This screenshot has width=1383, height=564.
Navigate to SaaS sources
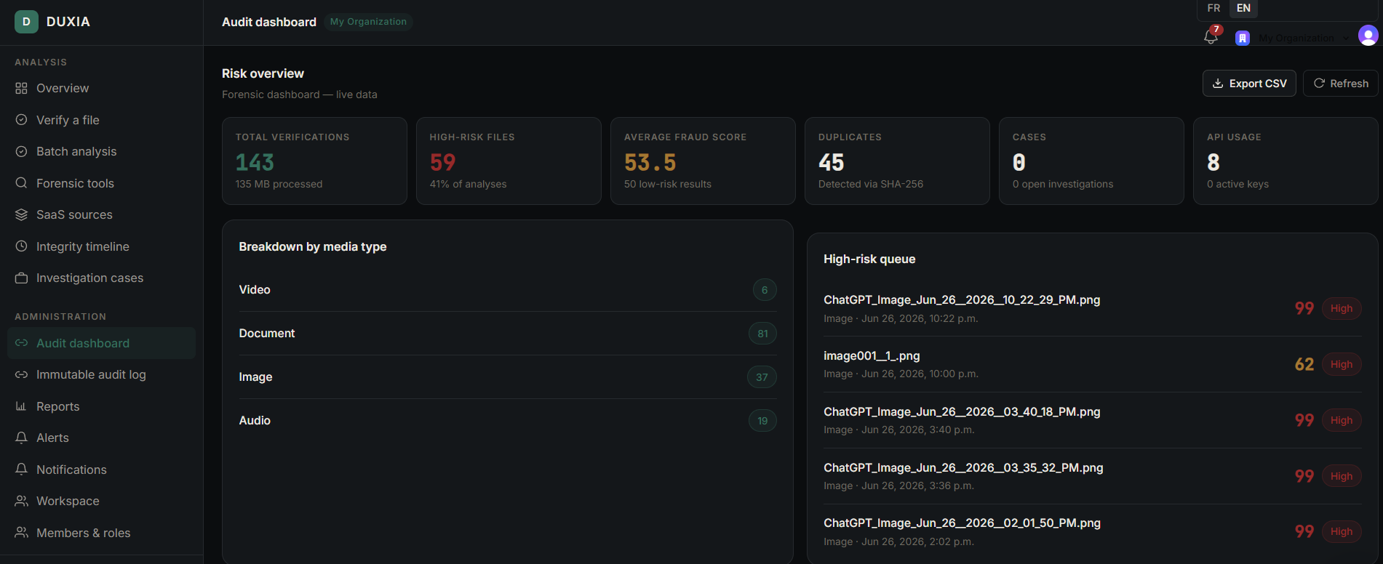tap(101, 214)
